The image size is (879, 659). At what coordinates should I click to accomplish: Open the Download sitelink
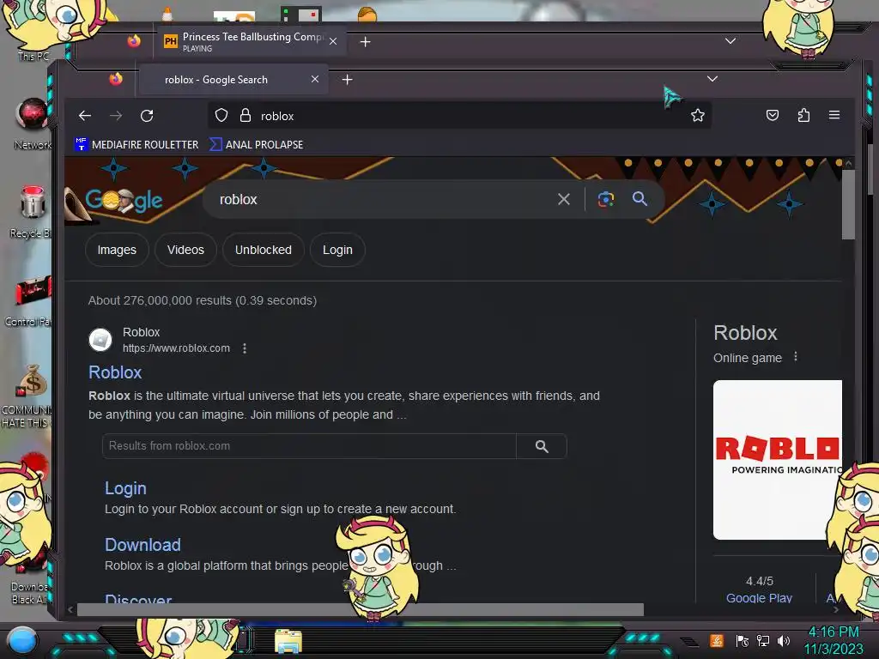[x=142, y=545]
